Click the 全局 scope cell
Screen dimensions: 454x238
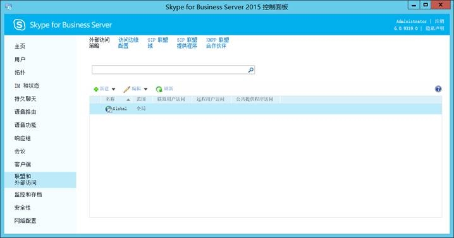click(x=141, y=109)
